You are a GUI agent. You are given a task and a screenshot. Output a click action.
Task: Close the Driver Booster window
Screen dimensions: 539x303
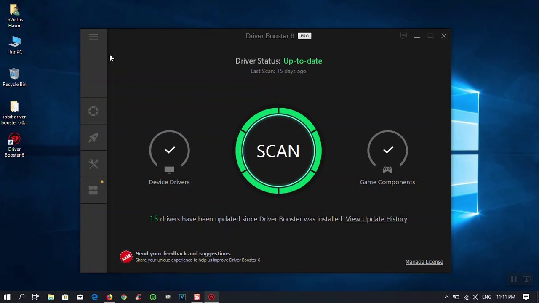[x=444, y=36]
